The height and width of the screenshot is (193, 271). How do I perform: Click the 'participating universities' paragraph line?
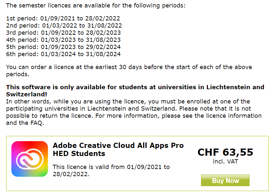[x=129, y=109]
